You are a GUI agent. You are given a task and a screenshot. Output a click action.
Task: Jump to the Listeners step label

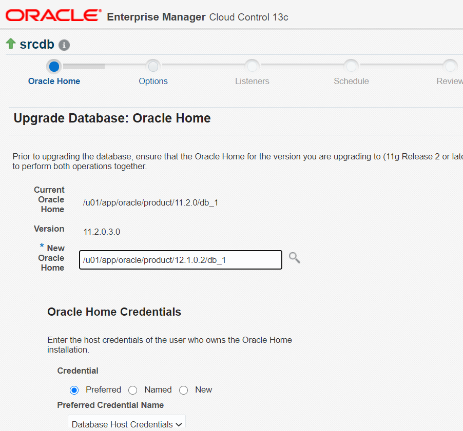click(252, 81)
